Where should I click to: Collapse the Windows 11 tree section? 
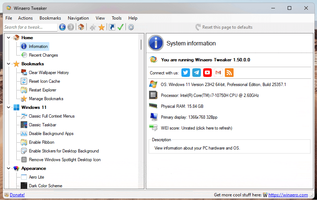tap(9, 107)
